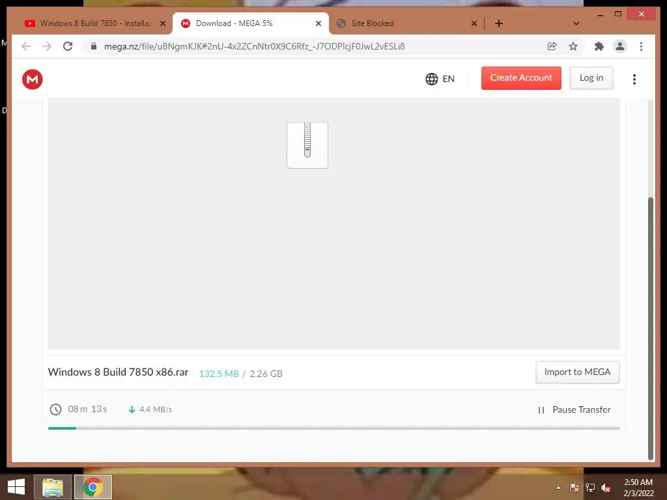Open File Explorer from the taskbar
The image size is (667, 500).
click(x=53, y=487)
